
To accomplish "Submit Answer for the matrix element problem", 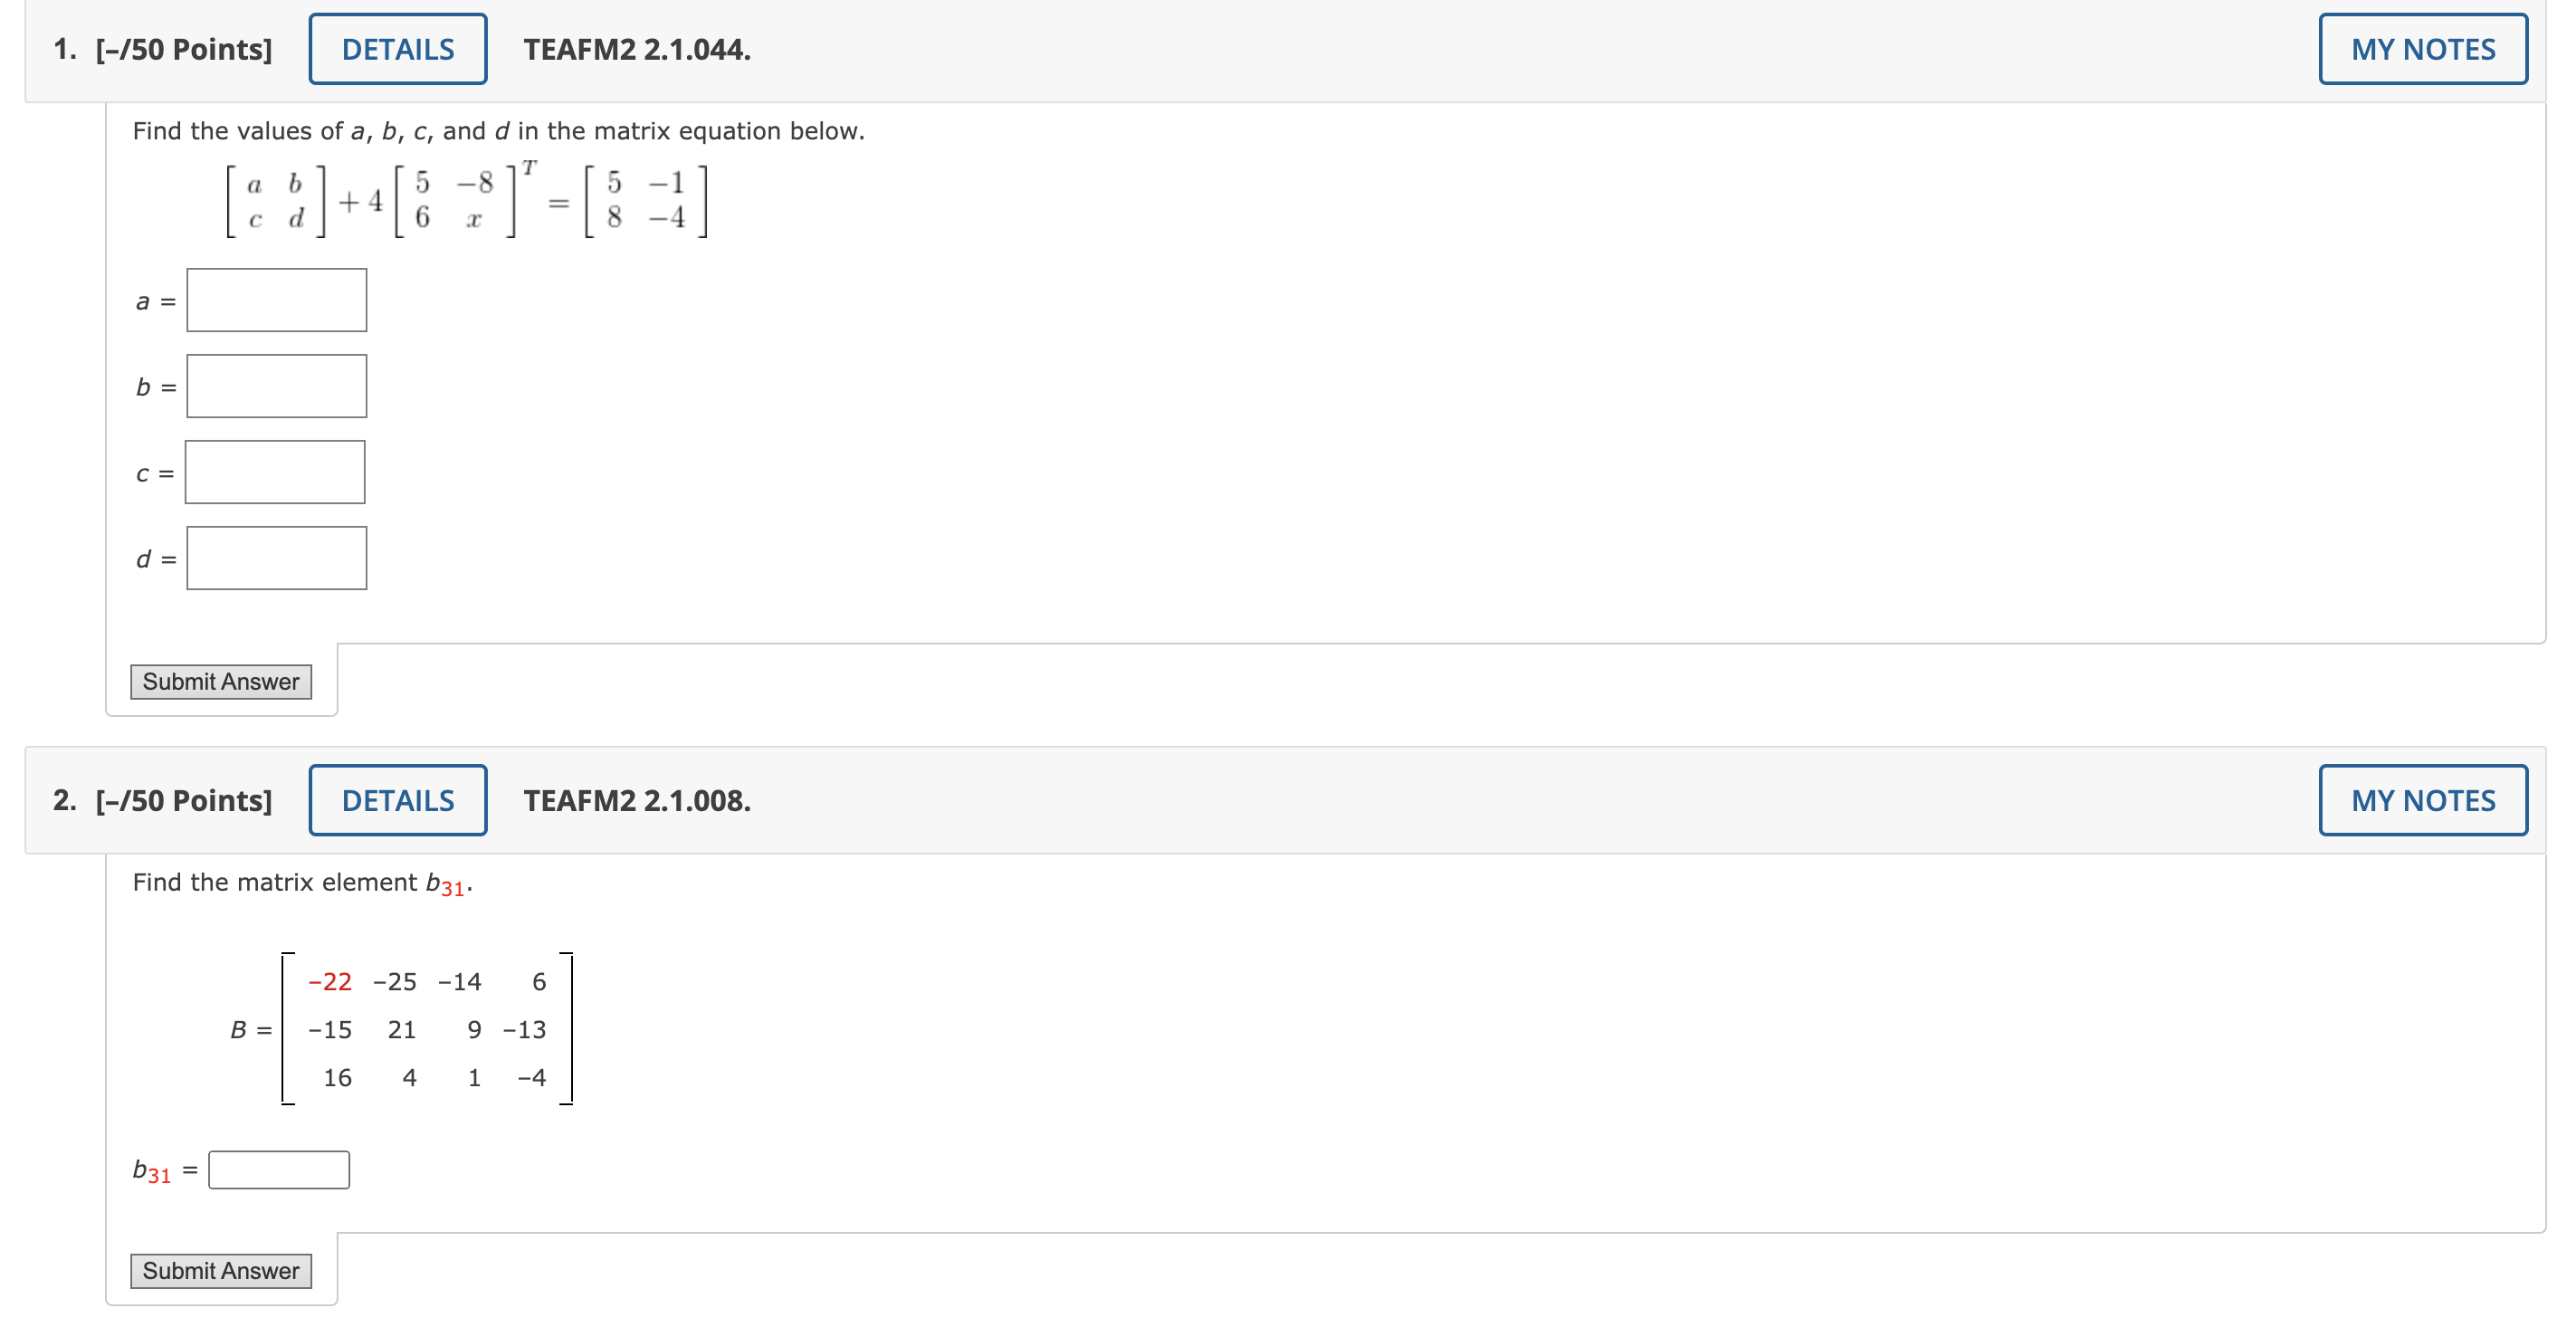I will 221,1270.
